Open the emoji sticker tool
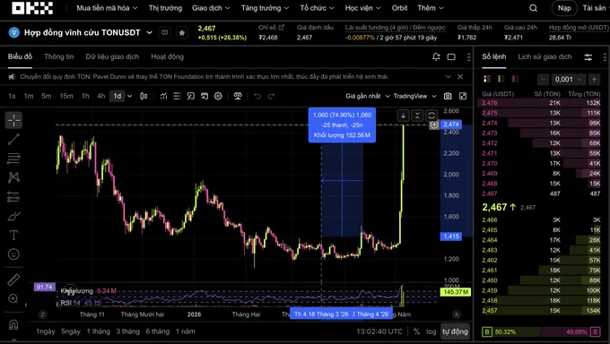610x344 pixels. [13, 254]
